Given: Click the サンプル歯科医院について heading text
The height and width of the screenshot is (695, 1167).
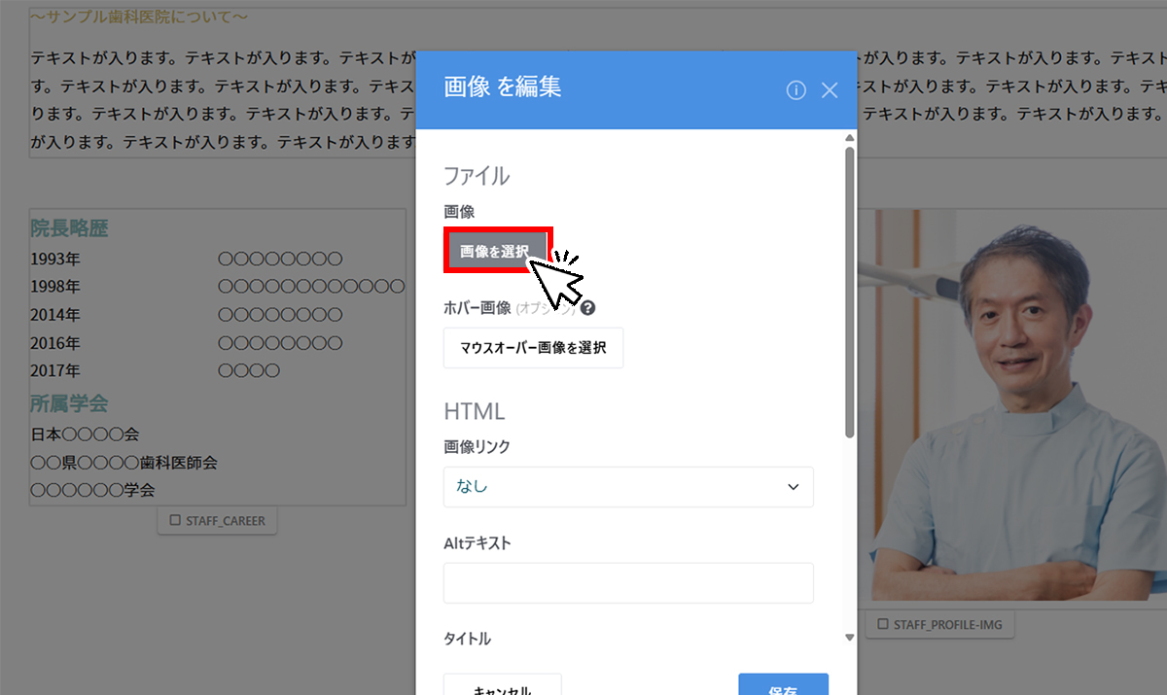Looking at the screenshot, I should [138, 17].
